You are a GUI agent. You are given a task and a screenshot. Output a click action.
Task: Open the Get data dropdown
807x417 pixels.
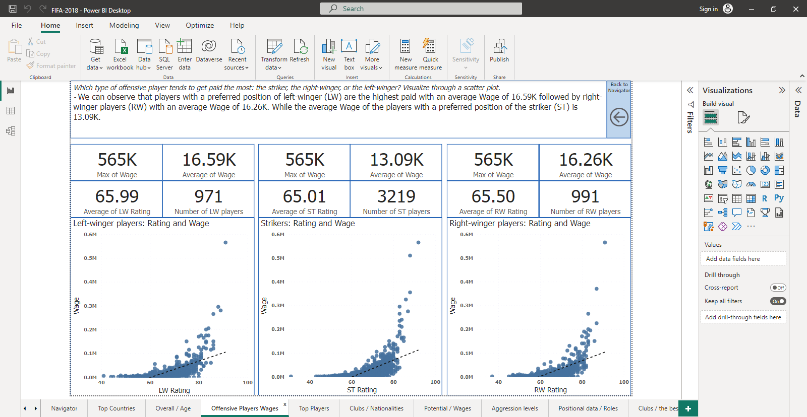[95, 67]
